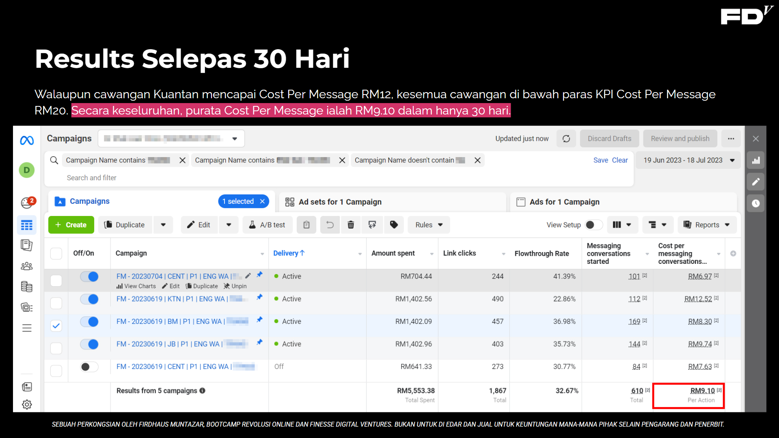Viewport: 779px width, 438px height.
Task: Turn off the KTN campaign toggle
Action: tap(89, 299)
